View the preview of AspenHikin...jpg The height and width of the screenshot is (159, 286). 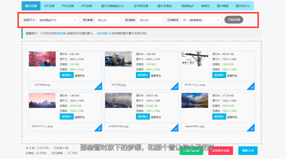[x=232, y=117]
